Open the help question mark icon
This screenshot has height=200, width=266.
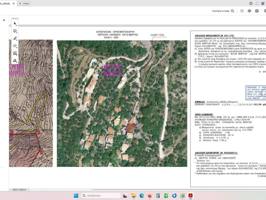click(251, 3)
